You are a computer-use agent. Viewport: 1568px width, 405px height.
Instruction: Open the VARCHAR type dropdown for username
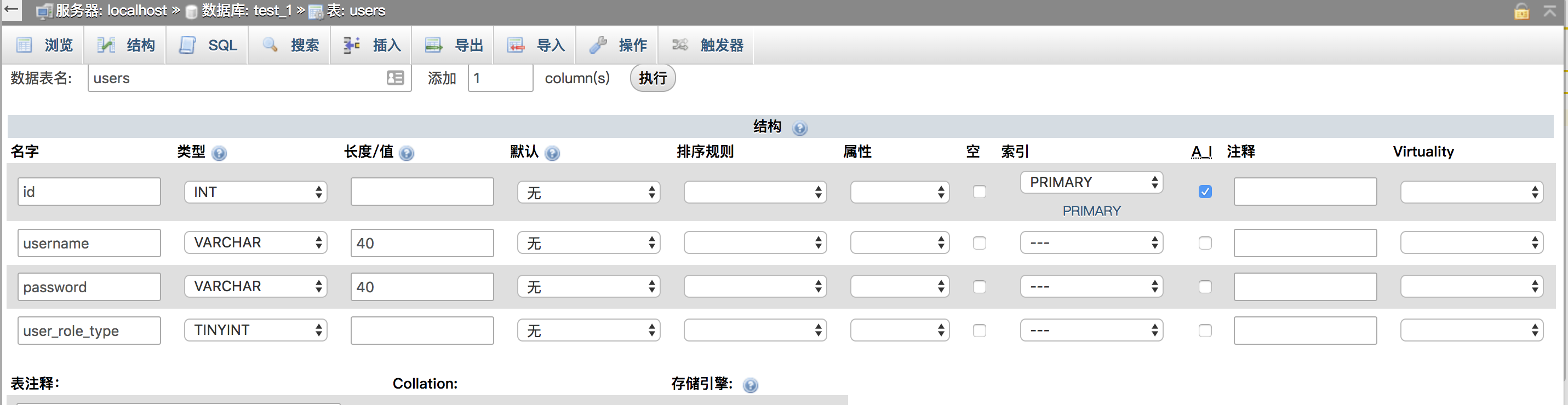click(x=256, y=242)
